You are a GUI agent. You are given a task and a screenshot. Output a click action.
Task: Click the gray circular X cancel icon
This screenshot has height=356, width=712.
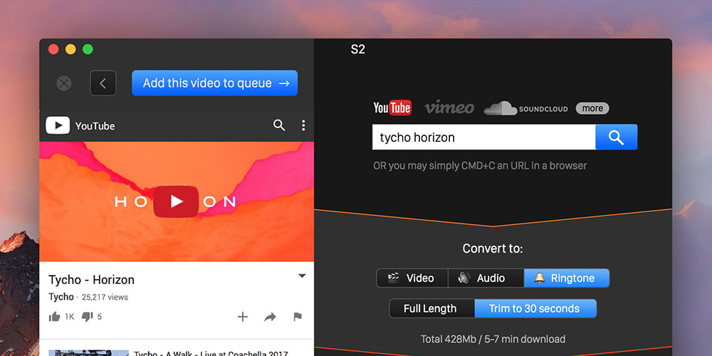coord(64,83)
